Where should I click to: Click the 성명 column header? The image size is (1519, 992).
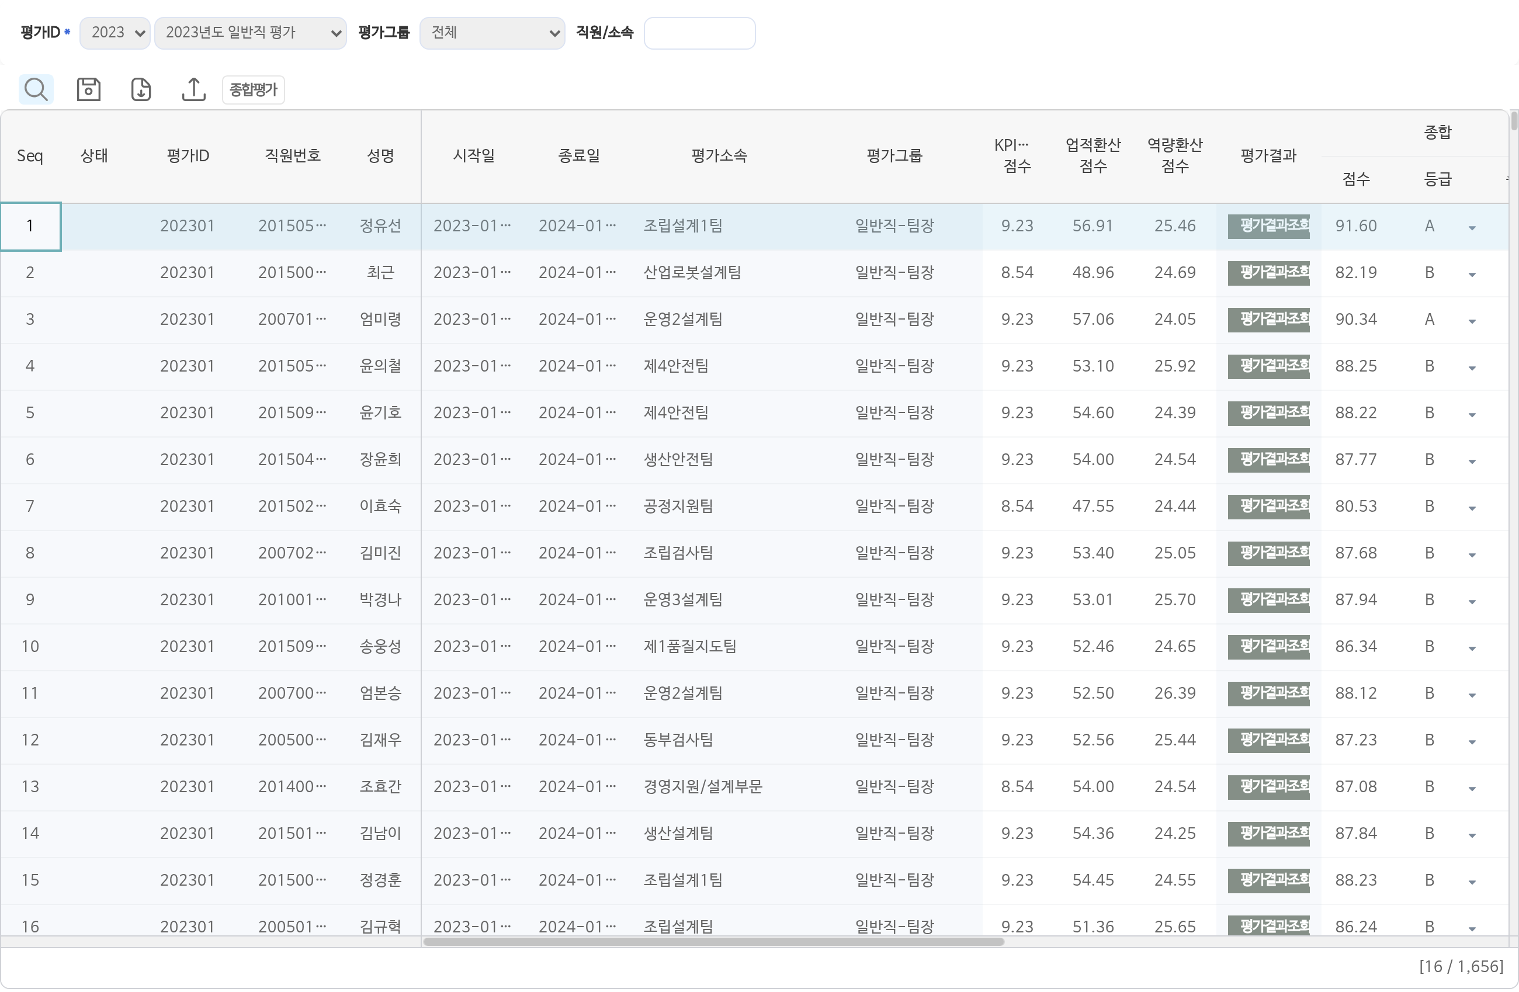tap(380, 156)
